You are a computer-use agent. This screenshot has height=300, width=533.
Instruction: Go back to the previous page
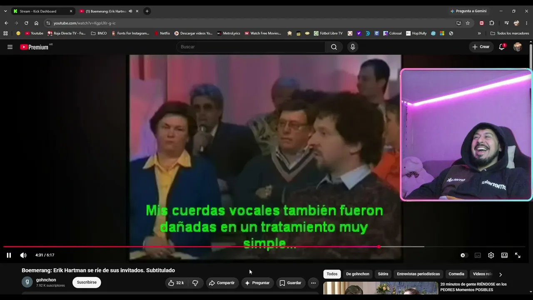(x=6, y=23)
